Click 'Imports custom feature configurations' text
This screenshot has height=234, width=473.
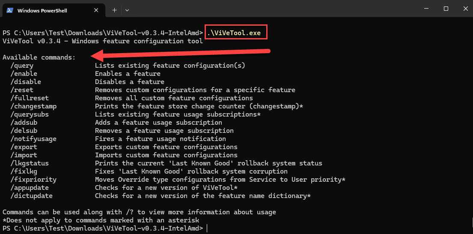pos(166,155)
